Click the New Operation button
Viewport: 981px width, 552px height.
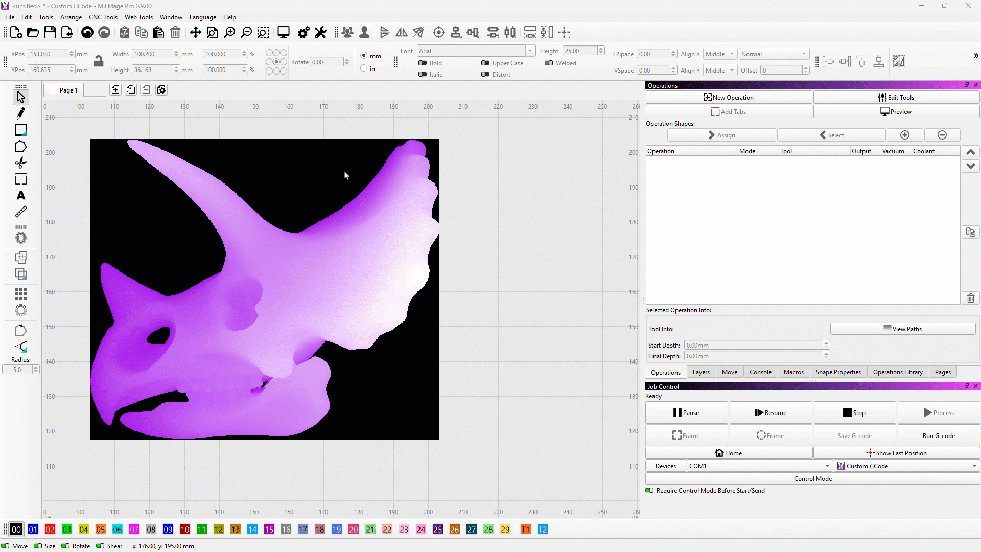tap(729, 97)
